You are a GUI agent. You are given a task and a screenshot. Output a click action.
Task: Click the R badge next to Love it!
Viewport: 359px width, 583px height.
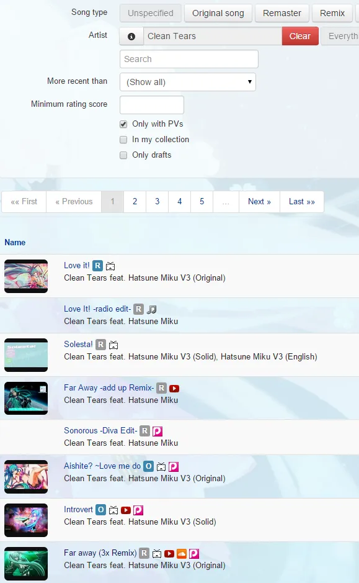tap(97, 266)
